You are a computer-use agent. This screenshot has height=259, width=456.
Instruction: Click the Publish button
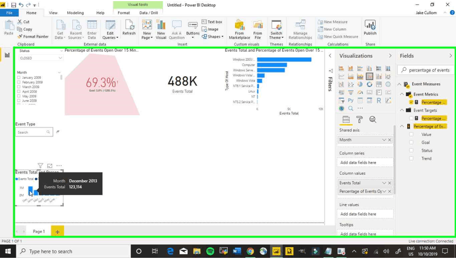click(370, 28)
